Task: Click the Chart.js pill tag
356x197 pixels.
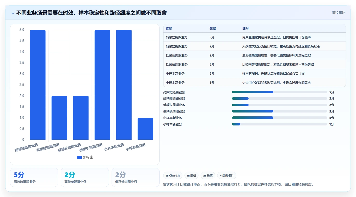Action: 173,175
